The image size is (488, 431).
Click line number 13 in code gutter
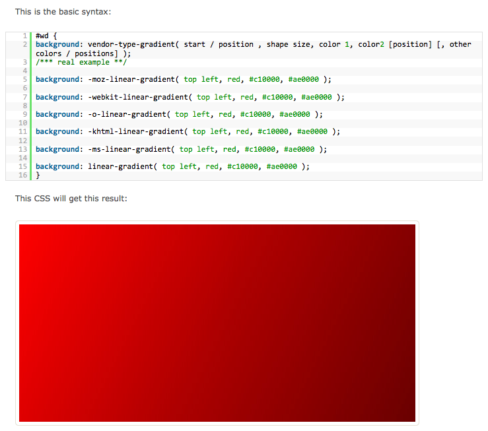(x=22, y=149)
